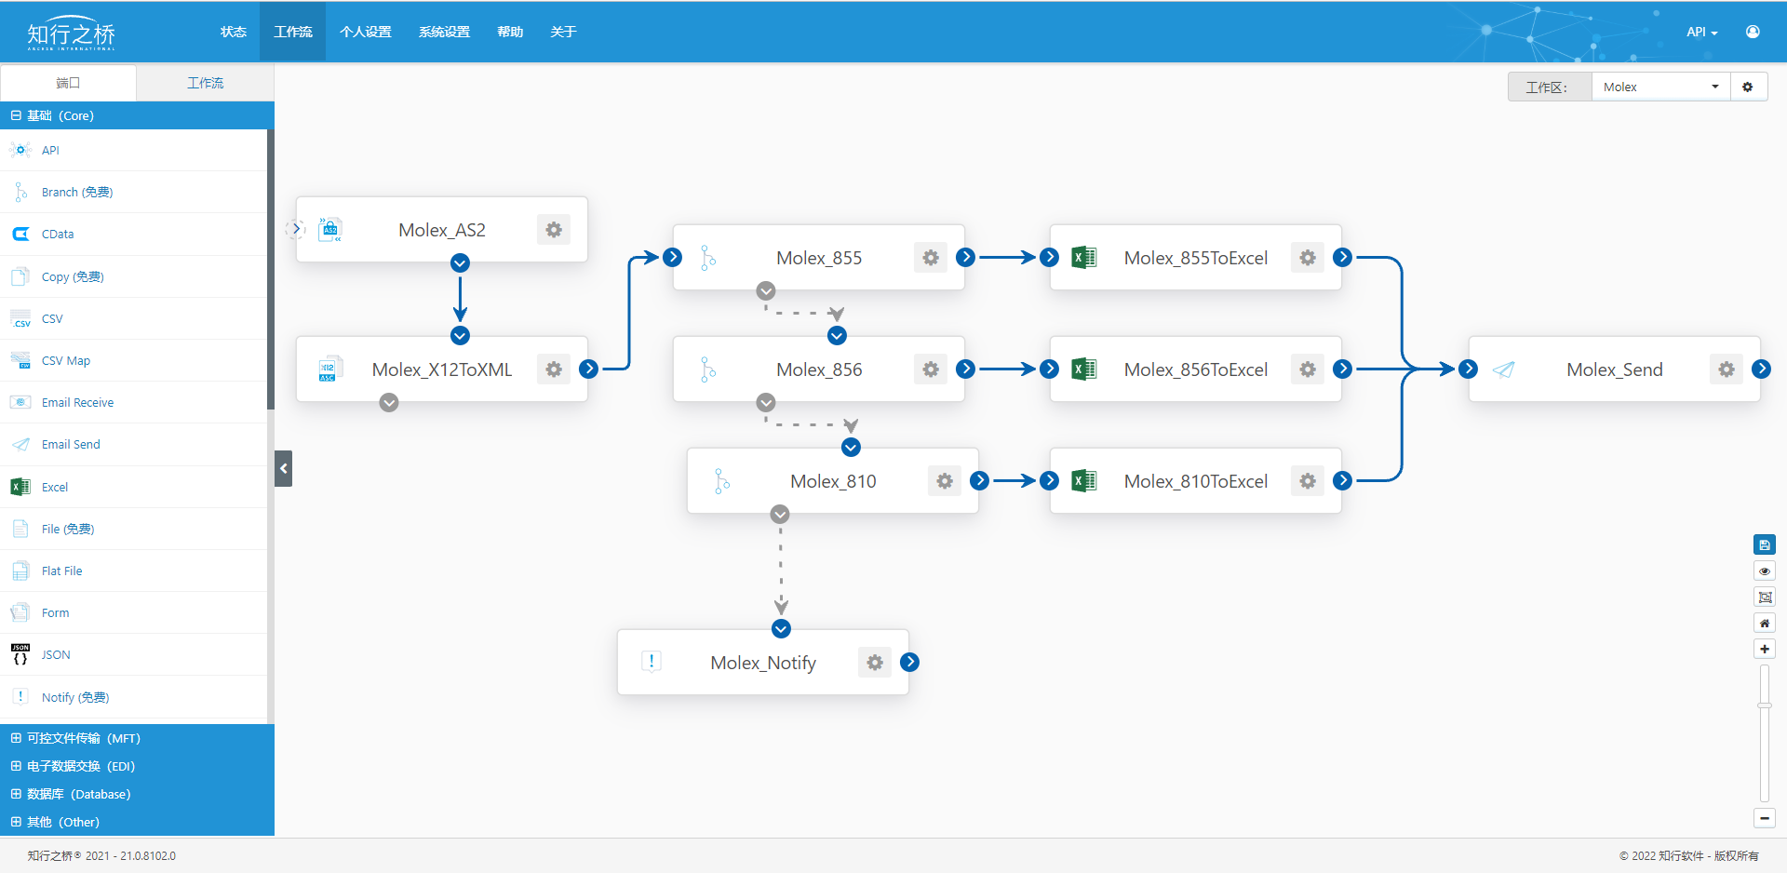The width and height of the screenshot is (1787, 873).
Task: Open the 帮助 menu
Action: click(x=510, y=32)
